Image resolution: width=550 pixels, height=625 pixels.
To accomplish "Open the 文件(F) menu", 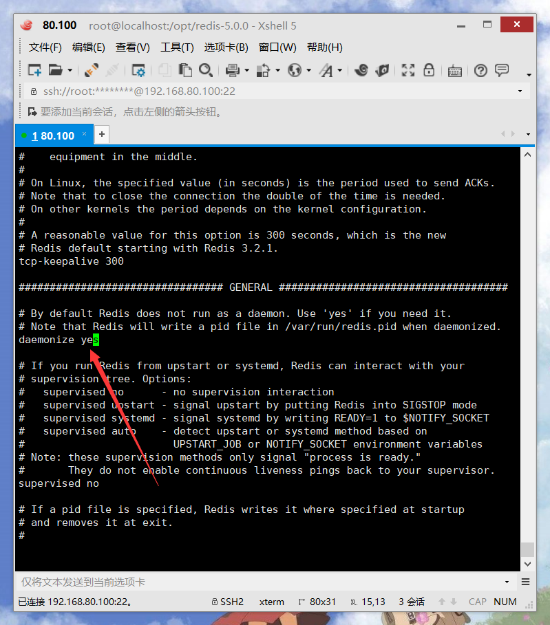I will (x=45, y=47).
